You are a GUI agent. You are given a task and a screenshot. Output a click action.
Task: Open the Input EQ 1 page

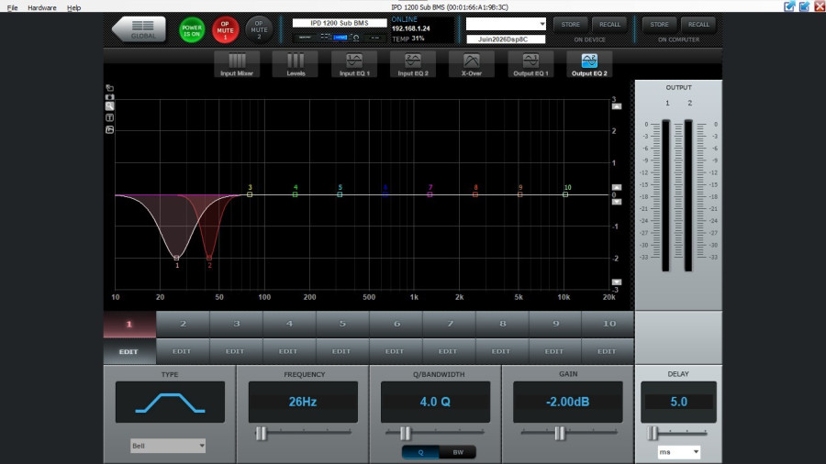[x=354, y=65]
